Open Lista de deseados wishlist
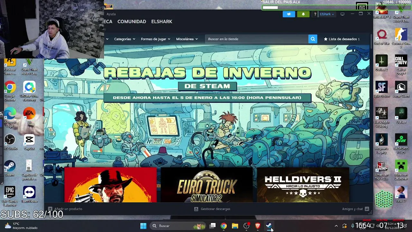This screenshot has height=232, width=412. pyautogui.click(x=342, y=39)
